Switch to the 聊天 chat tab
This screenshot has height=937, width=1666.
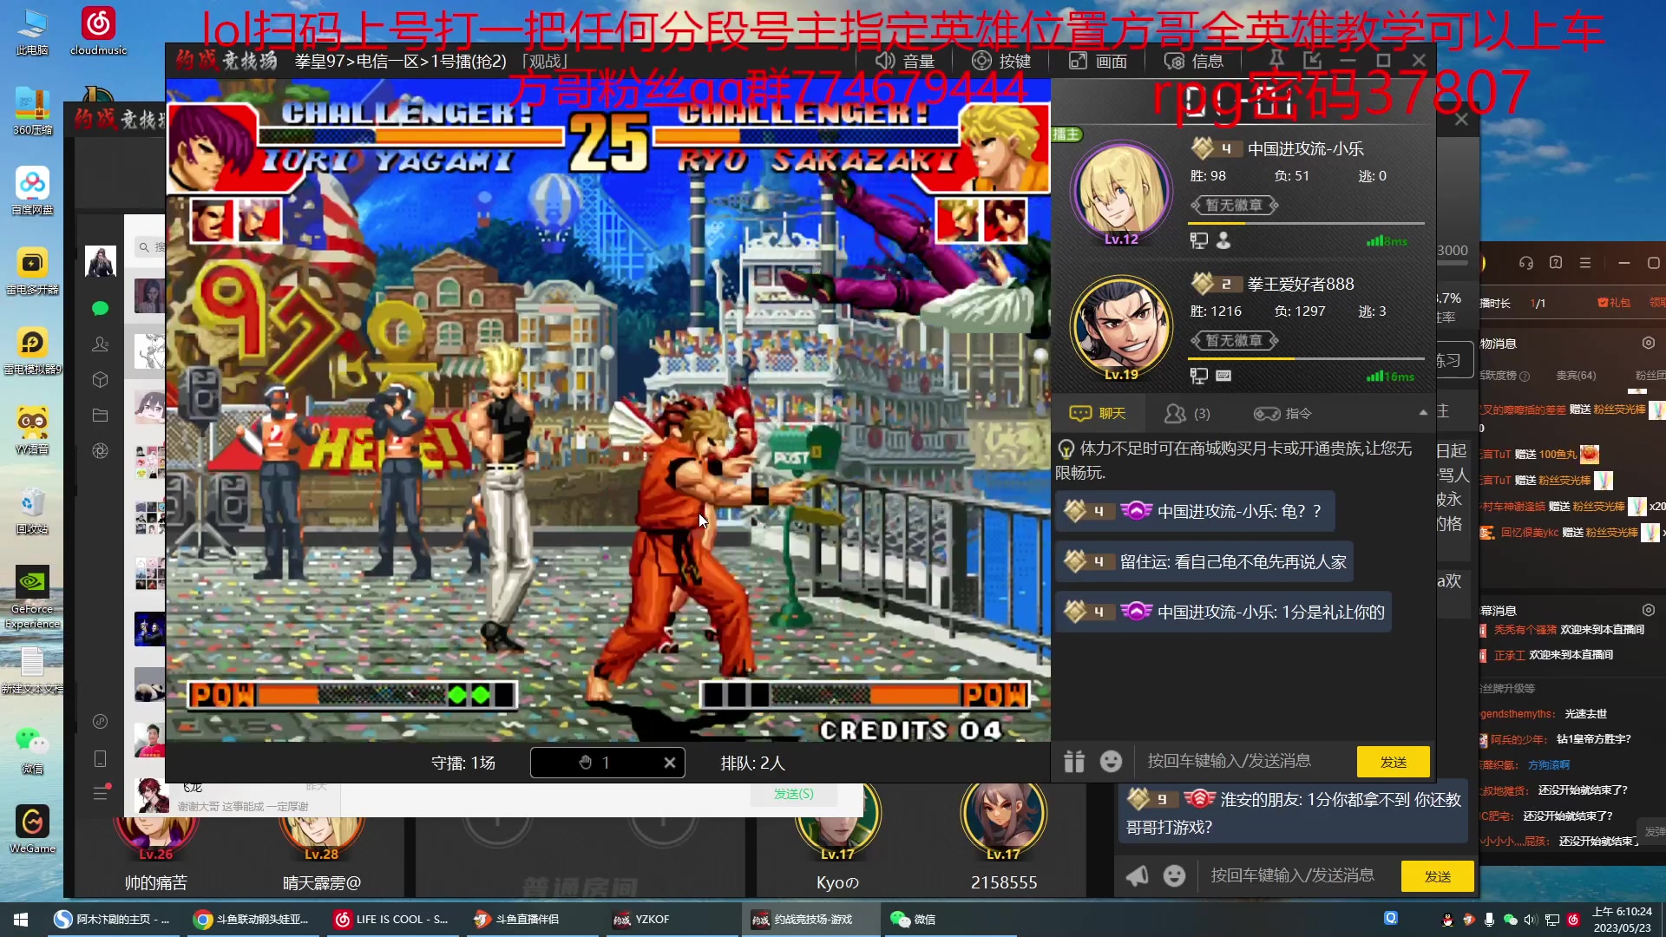click(x=1098, y=413)
